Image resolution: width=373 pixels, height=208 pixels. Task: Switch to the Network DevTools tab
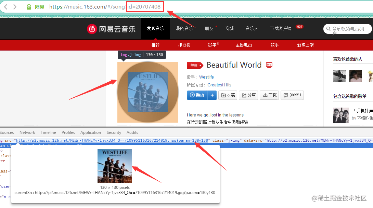click(x=27, y=133)
